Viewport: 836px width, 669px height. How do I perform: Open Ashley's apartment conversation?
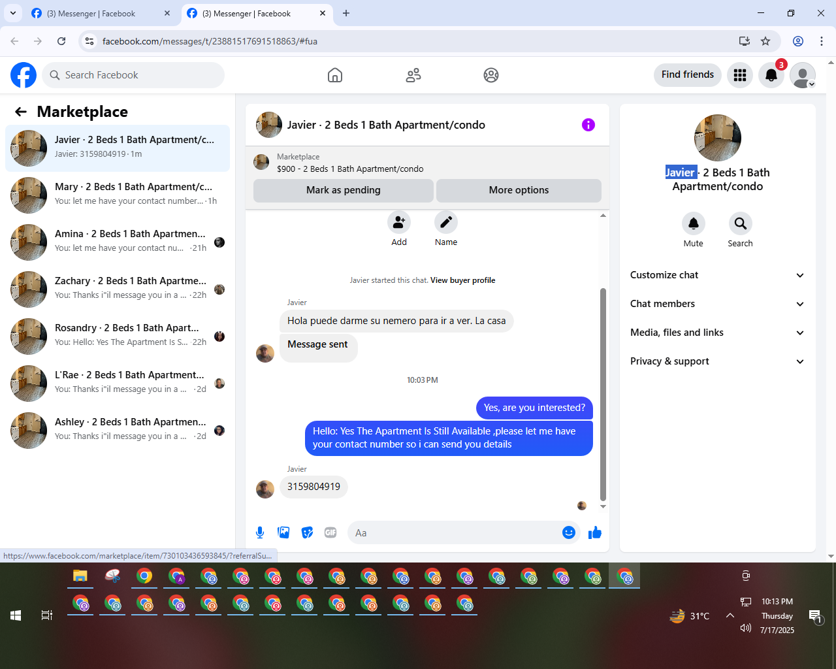(x=118, y=431)
